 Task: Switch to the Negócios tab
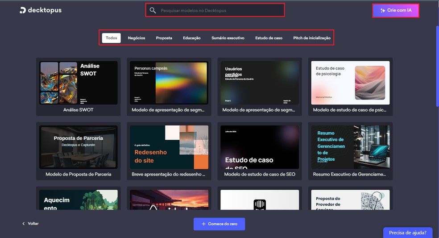pyautogui.click(x=137, y=38)
